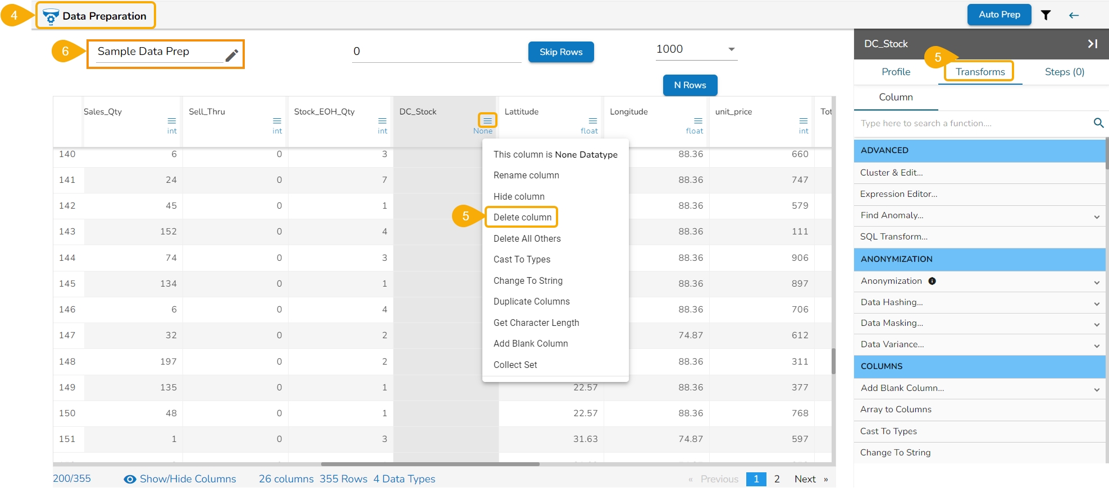Edit name with the pencil icon
The image size is (1109, 488).
231,55
